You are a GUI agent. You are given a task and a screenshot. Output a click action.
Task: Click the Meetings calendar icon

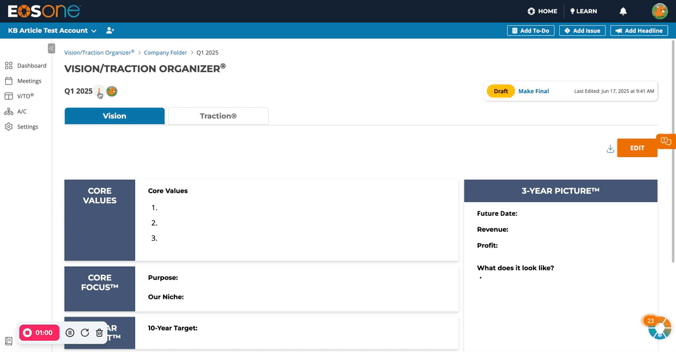click(x=9, y=81)
